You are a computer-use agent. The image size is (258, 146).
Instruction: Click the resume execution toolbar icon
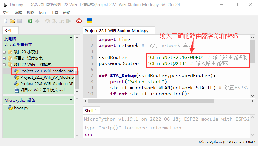[68, 21]
